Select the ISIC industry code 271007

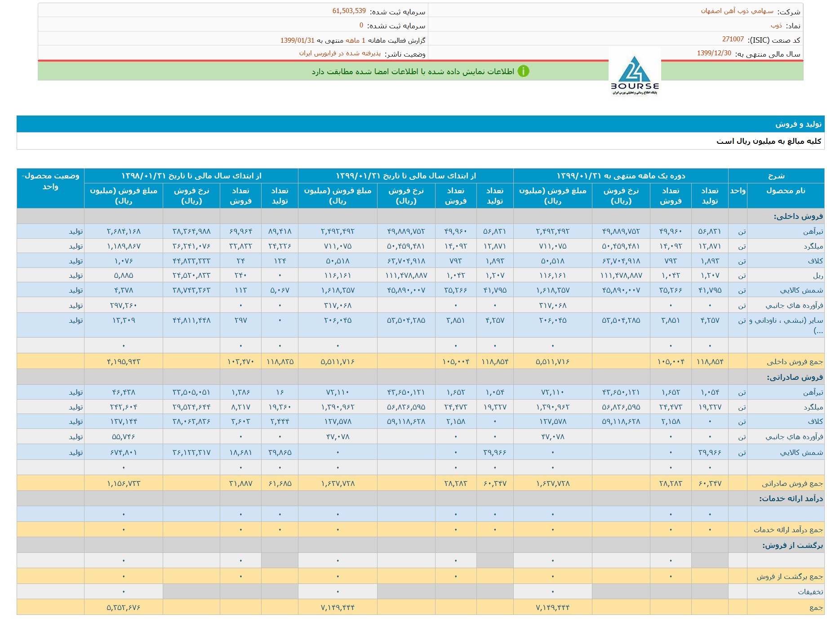tap(733, 40)
